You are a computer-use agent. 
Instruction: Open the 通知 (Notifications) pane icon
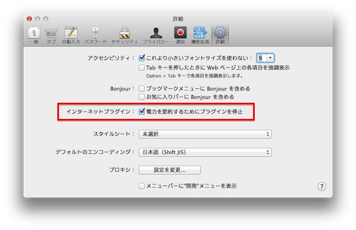(x=180, y=34)
